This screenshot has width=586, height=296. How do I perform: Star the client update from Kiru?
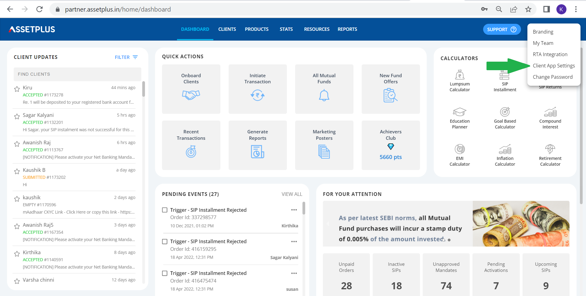[x=17, y=88]
